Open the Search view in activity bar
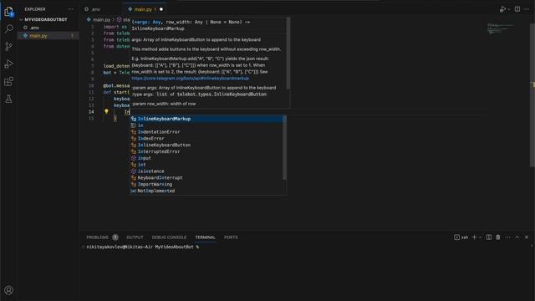Viewport: 535px width, 301px height. pos(8,28)
